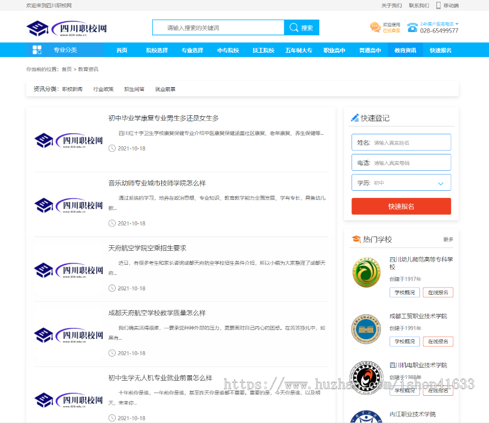Click 更多 next to 热门学校
The height and width of the screenshot is (423, 489).
click(448, 239)
